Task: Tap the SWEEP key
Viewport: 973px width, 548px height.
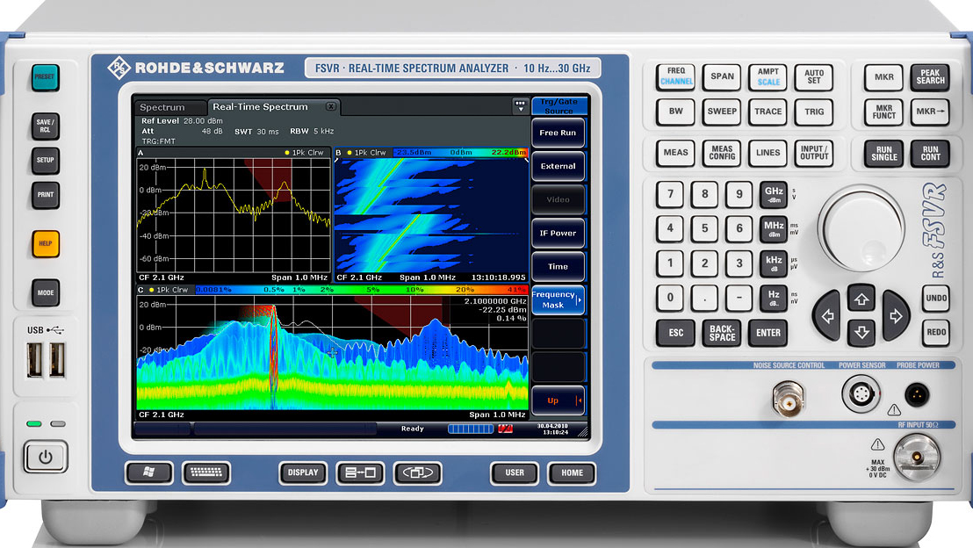Action: 722,112
